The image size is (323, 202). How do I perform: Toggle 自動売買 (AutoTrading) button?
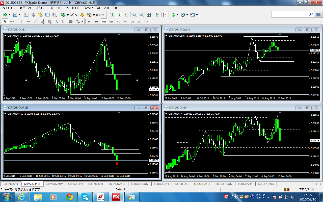point(95,15)
